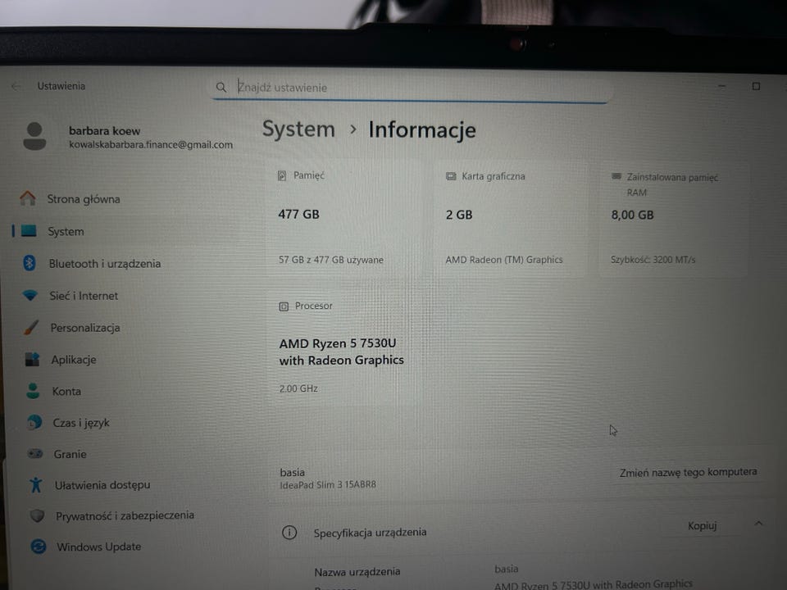Image resolution: width=787 pixels, height=590 pixels.
Task: Click the paintbrush Personalizacja icon
Action: pos(30,328)
